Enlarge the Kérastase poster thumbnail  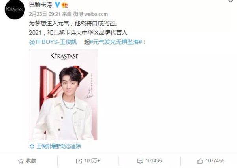(63, 94)
